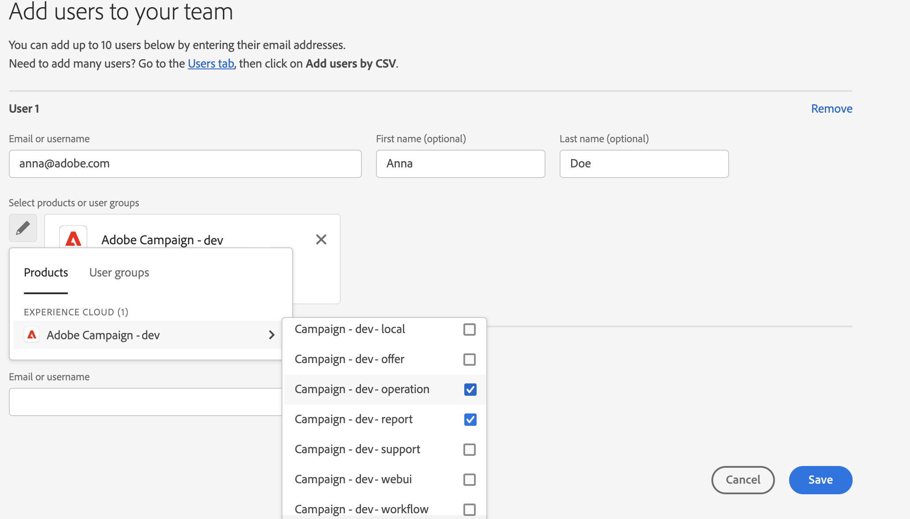This screenshot has width=910, height=519.
Task: Click the Last name field containing Doe
Action: tap(644, 164)
